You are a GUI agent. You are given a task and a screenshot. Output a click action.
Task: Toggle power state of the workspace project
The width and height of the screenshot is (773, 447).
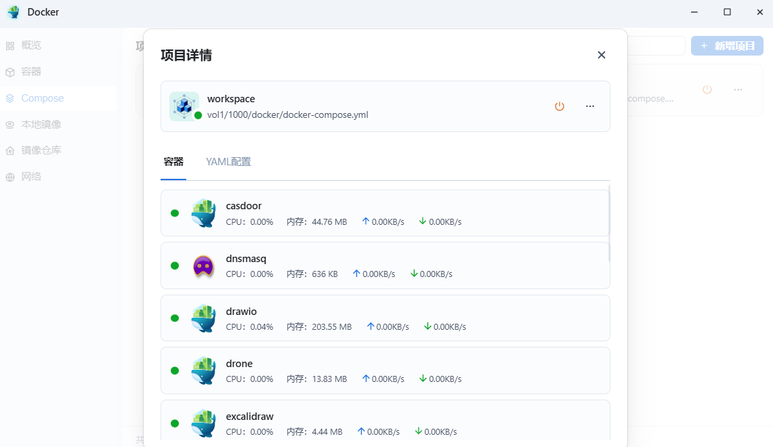tap(560, 106)
